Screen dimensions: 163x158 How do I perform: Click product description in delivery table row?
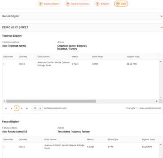pyautogui.click(x=53, y=64)
